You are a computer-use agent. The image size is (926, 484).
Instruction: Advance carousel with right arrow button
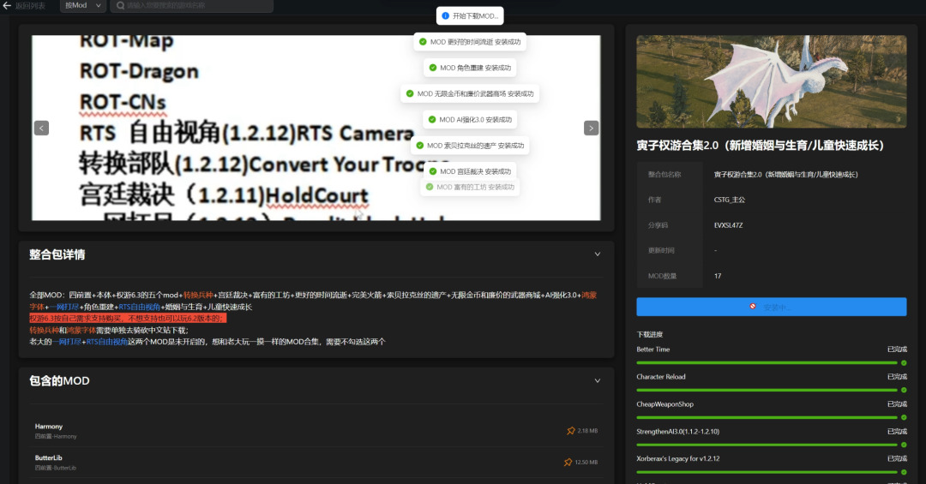[591, 128]
